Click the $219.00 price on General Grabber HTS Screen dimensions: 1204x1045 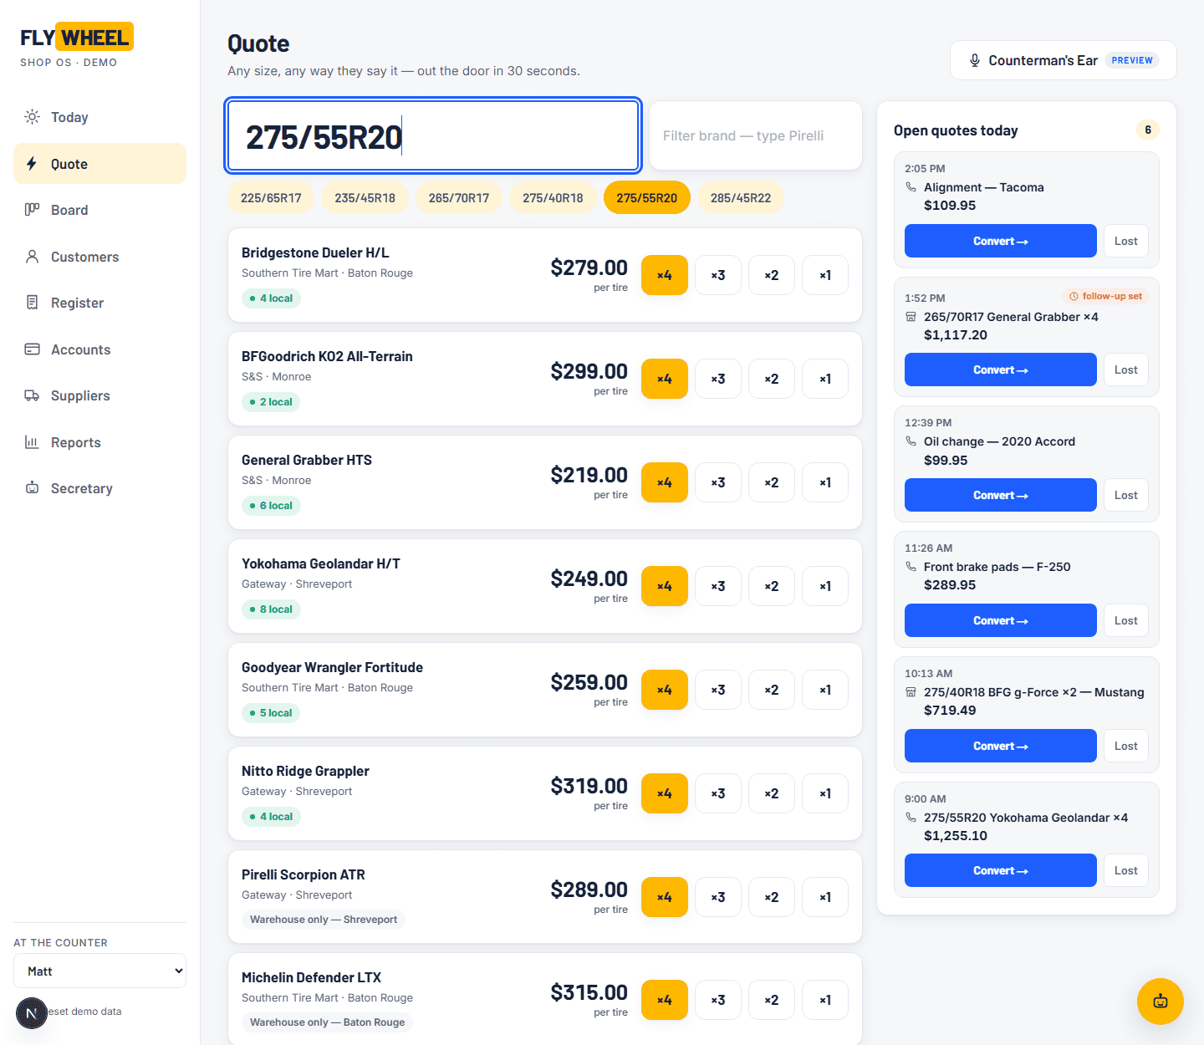tap(589, 475)
